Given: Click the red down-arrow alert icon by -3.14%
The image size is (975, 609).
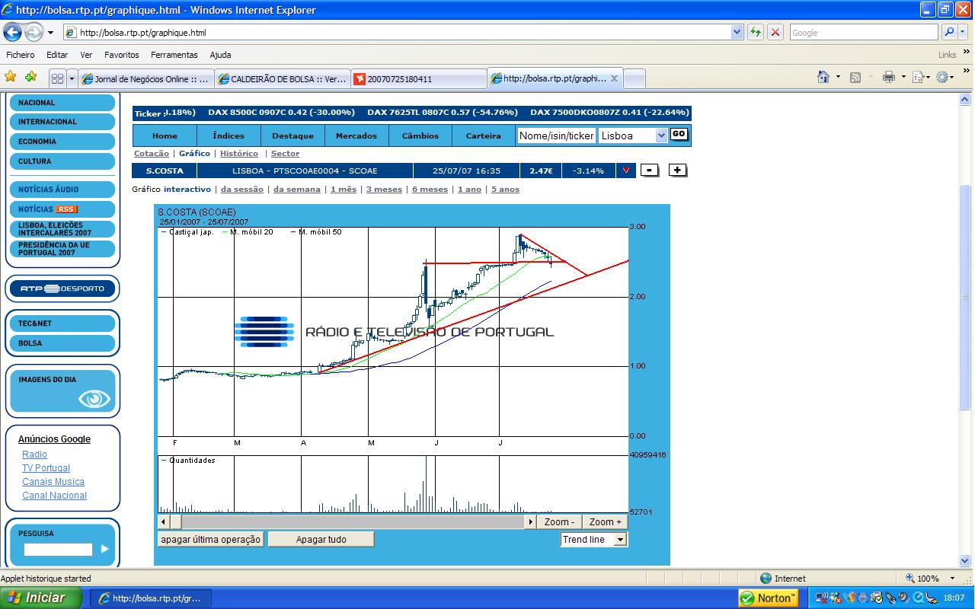Looking at the screenshot, I should [x=625, y=171].
